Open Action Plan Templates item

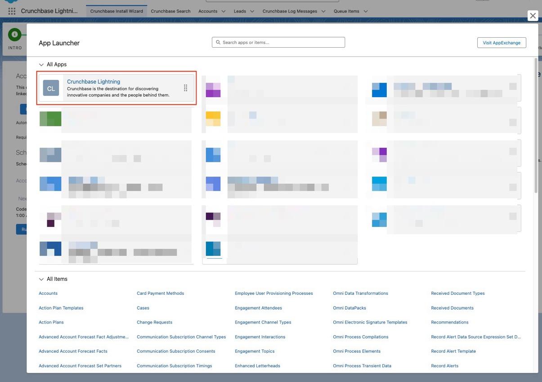pos(61,308)
